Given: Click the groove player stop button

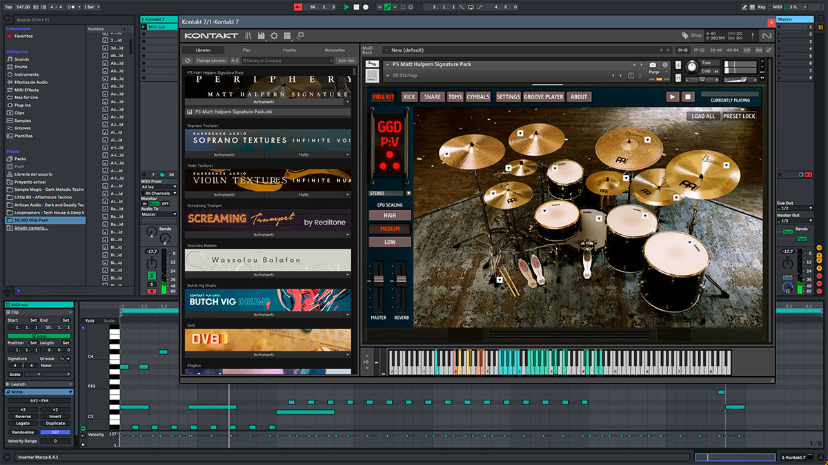Looking at the screenshot, I should tap(687, 96).
